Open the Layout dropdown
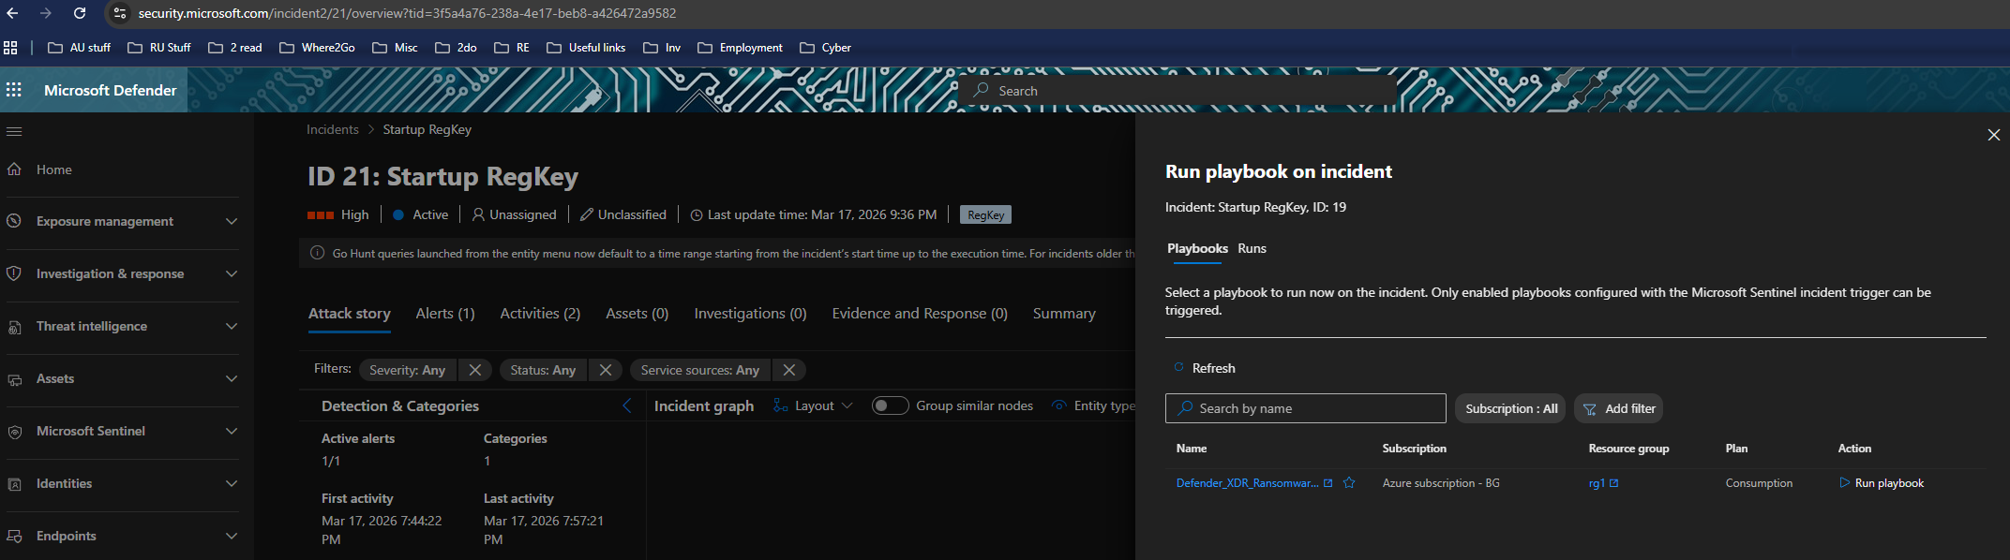The width and height of the screenshot is (2010, 560). 813,405
